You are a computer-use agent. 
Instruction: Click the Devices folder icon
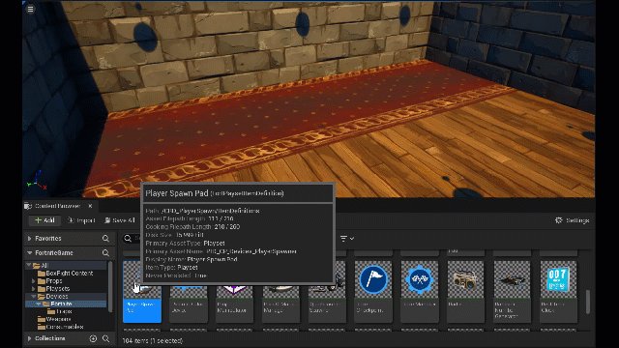(42, 297)
